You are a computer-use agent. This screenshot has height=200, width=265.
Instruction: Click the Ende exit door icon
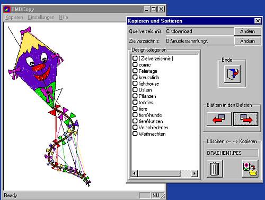point(232,74)
